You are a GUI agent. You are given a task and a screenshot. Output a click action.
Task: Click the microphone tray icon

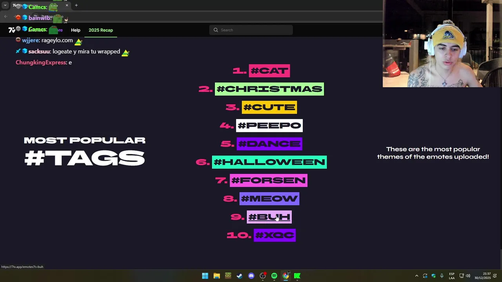(x=442, y=276)
